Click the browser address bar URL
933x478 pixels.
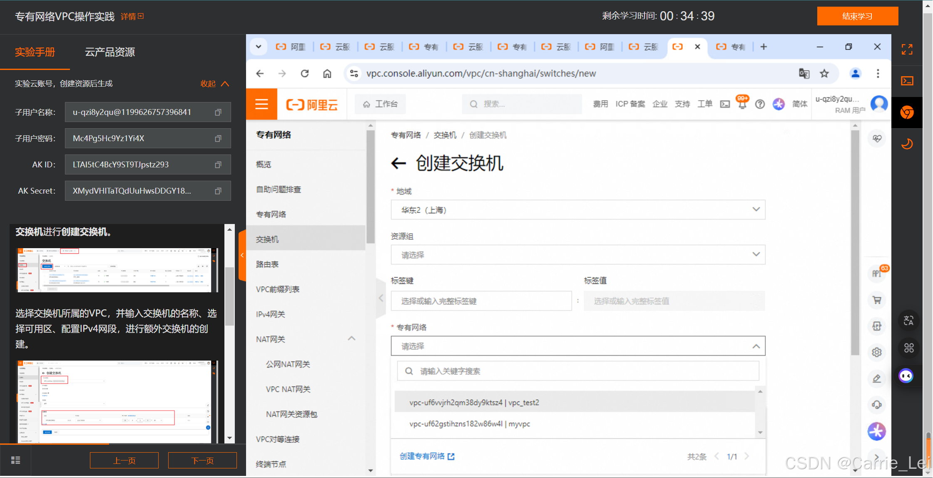click(x=481, y=74)
